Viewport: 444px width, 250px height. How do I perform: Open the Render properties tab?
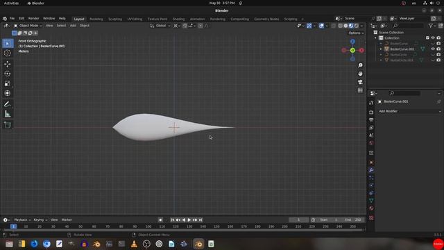click(371, 112)
